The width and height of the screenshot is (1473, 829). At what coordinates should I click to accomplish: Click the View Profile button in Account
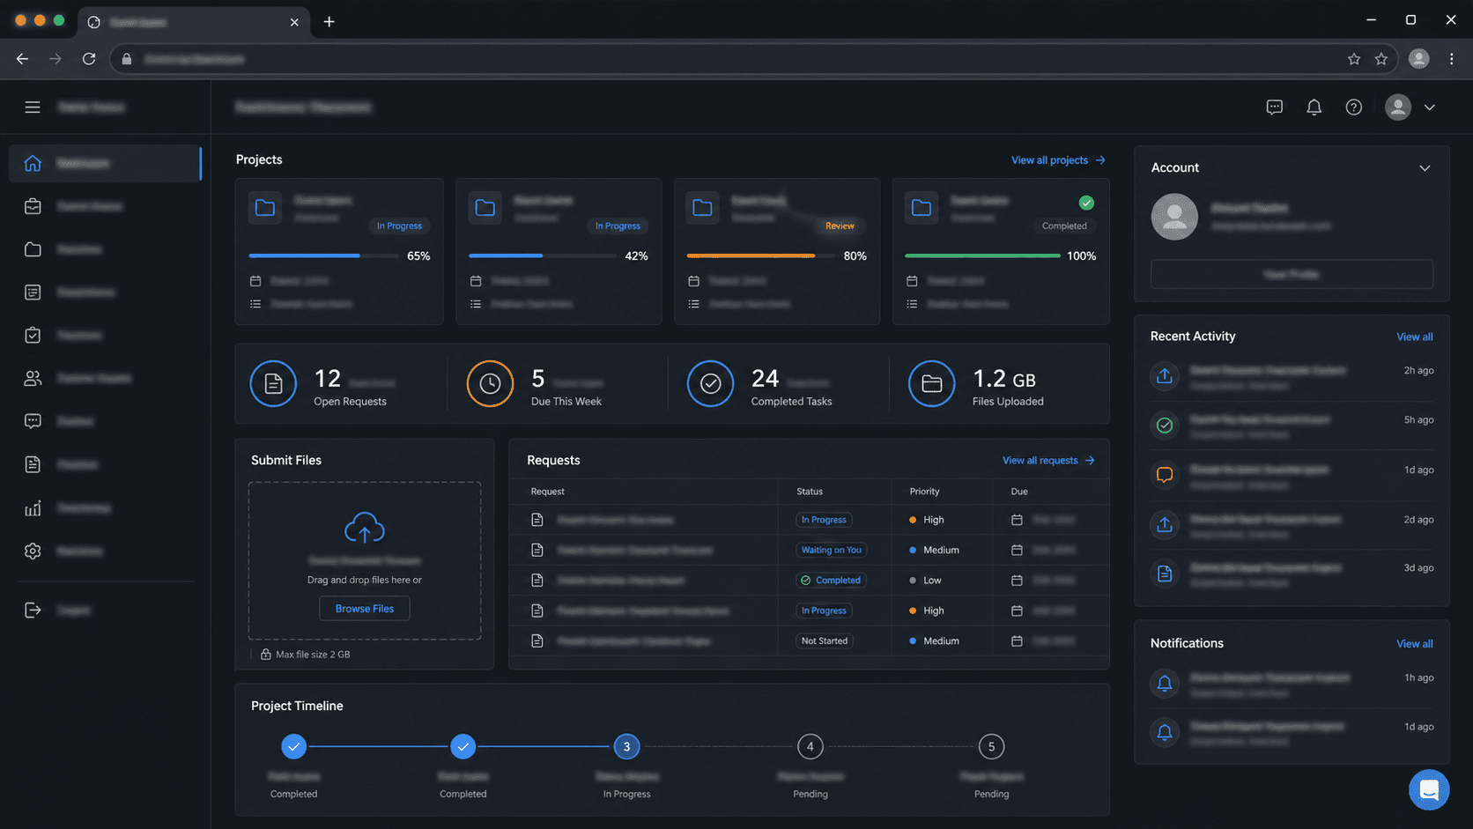[x=1292, y=274]
